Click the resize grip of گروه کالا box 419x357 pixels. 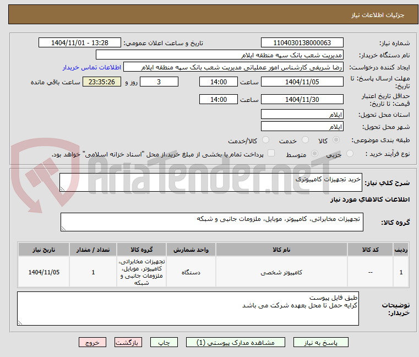click(x=63, y=229)
